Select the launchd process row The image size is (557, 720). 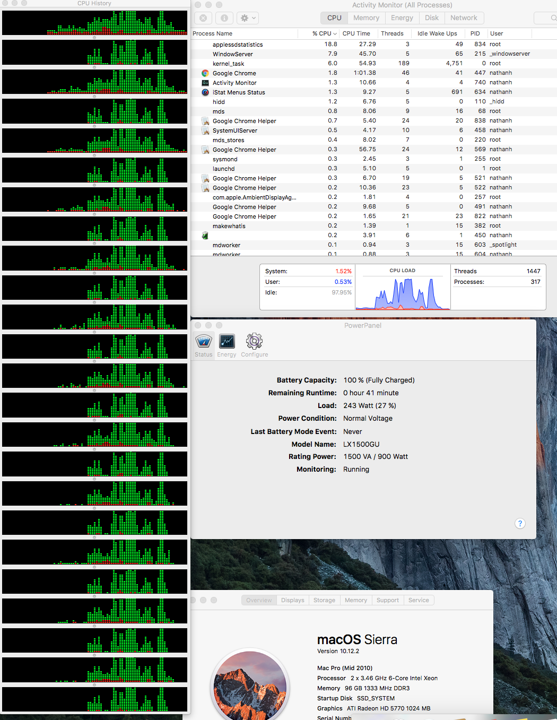point(374,169)
